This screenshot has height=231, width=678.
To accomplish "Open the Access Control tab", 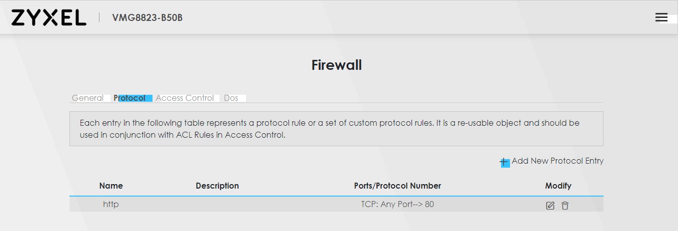I will pyautogui.click(x=184, y=98).
